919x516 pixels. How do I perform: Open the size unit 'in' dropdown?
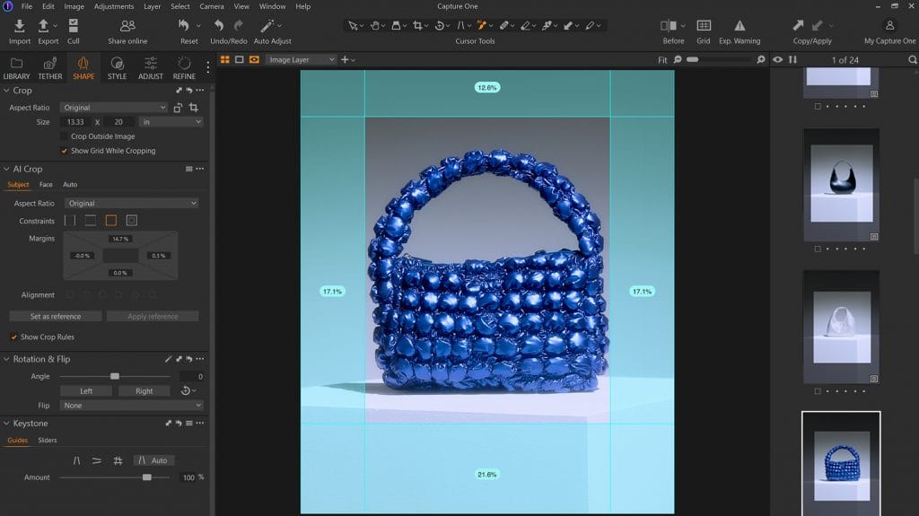(171, 122)
